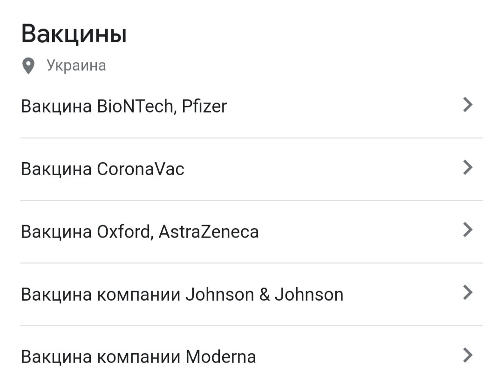Click the Вакцины page heading
This screenshot has width=503, height=383.
point(74,33)
